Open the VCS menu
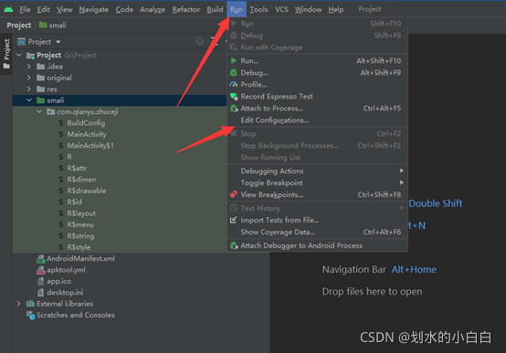This screenshot has height=353, width=506. 281,10
